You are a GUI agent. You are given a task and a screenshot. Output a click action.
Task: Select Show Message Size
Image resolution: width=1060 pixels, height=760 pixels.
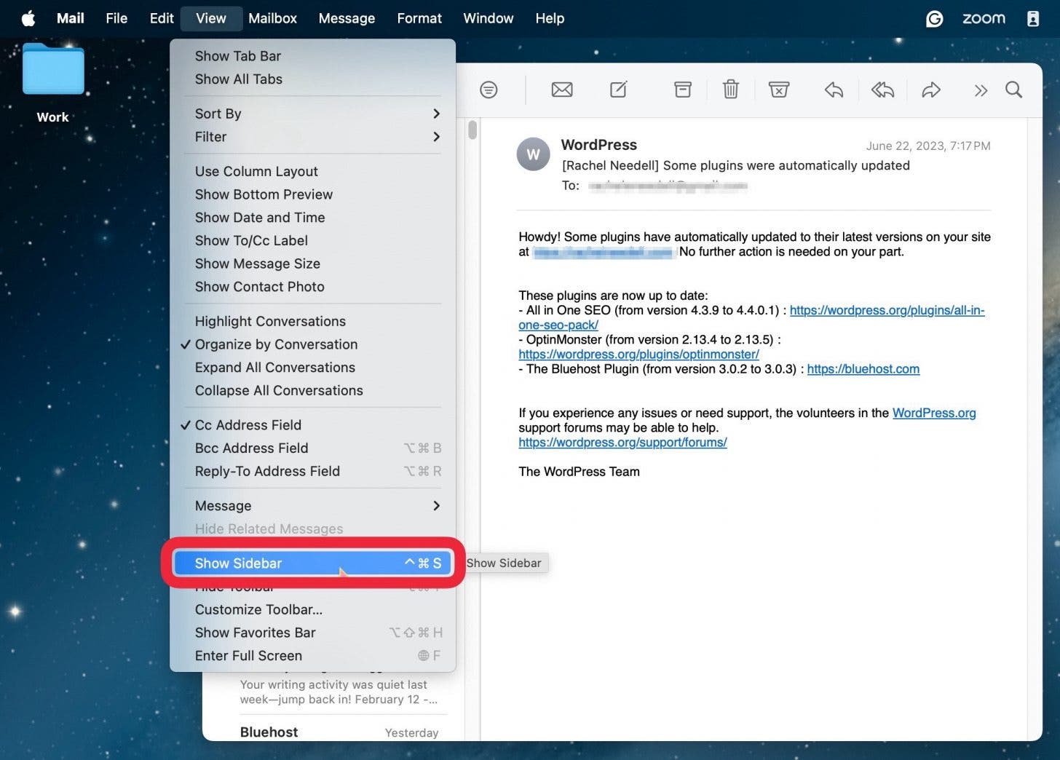(x=313, y=264)
